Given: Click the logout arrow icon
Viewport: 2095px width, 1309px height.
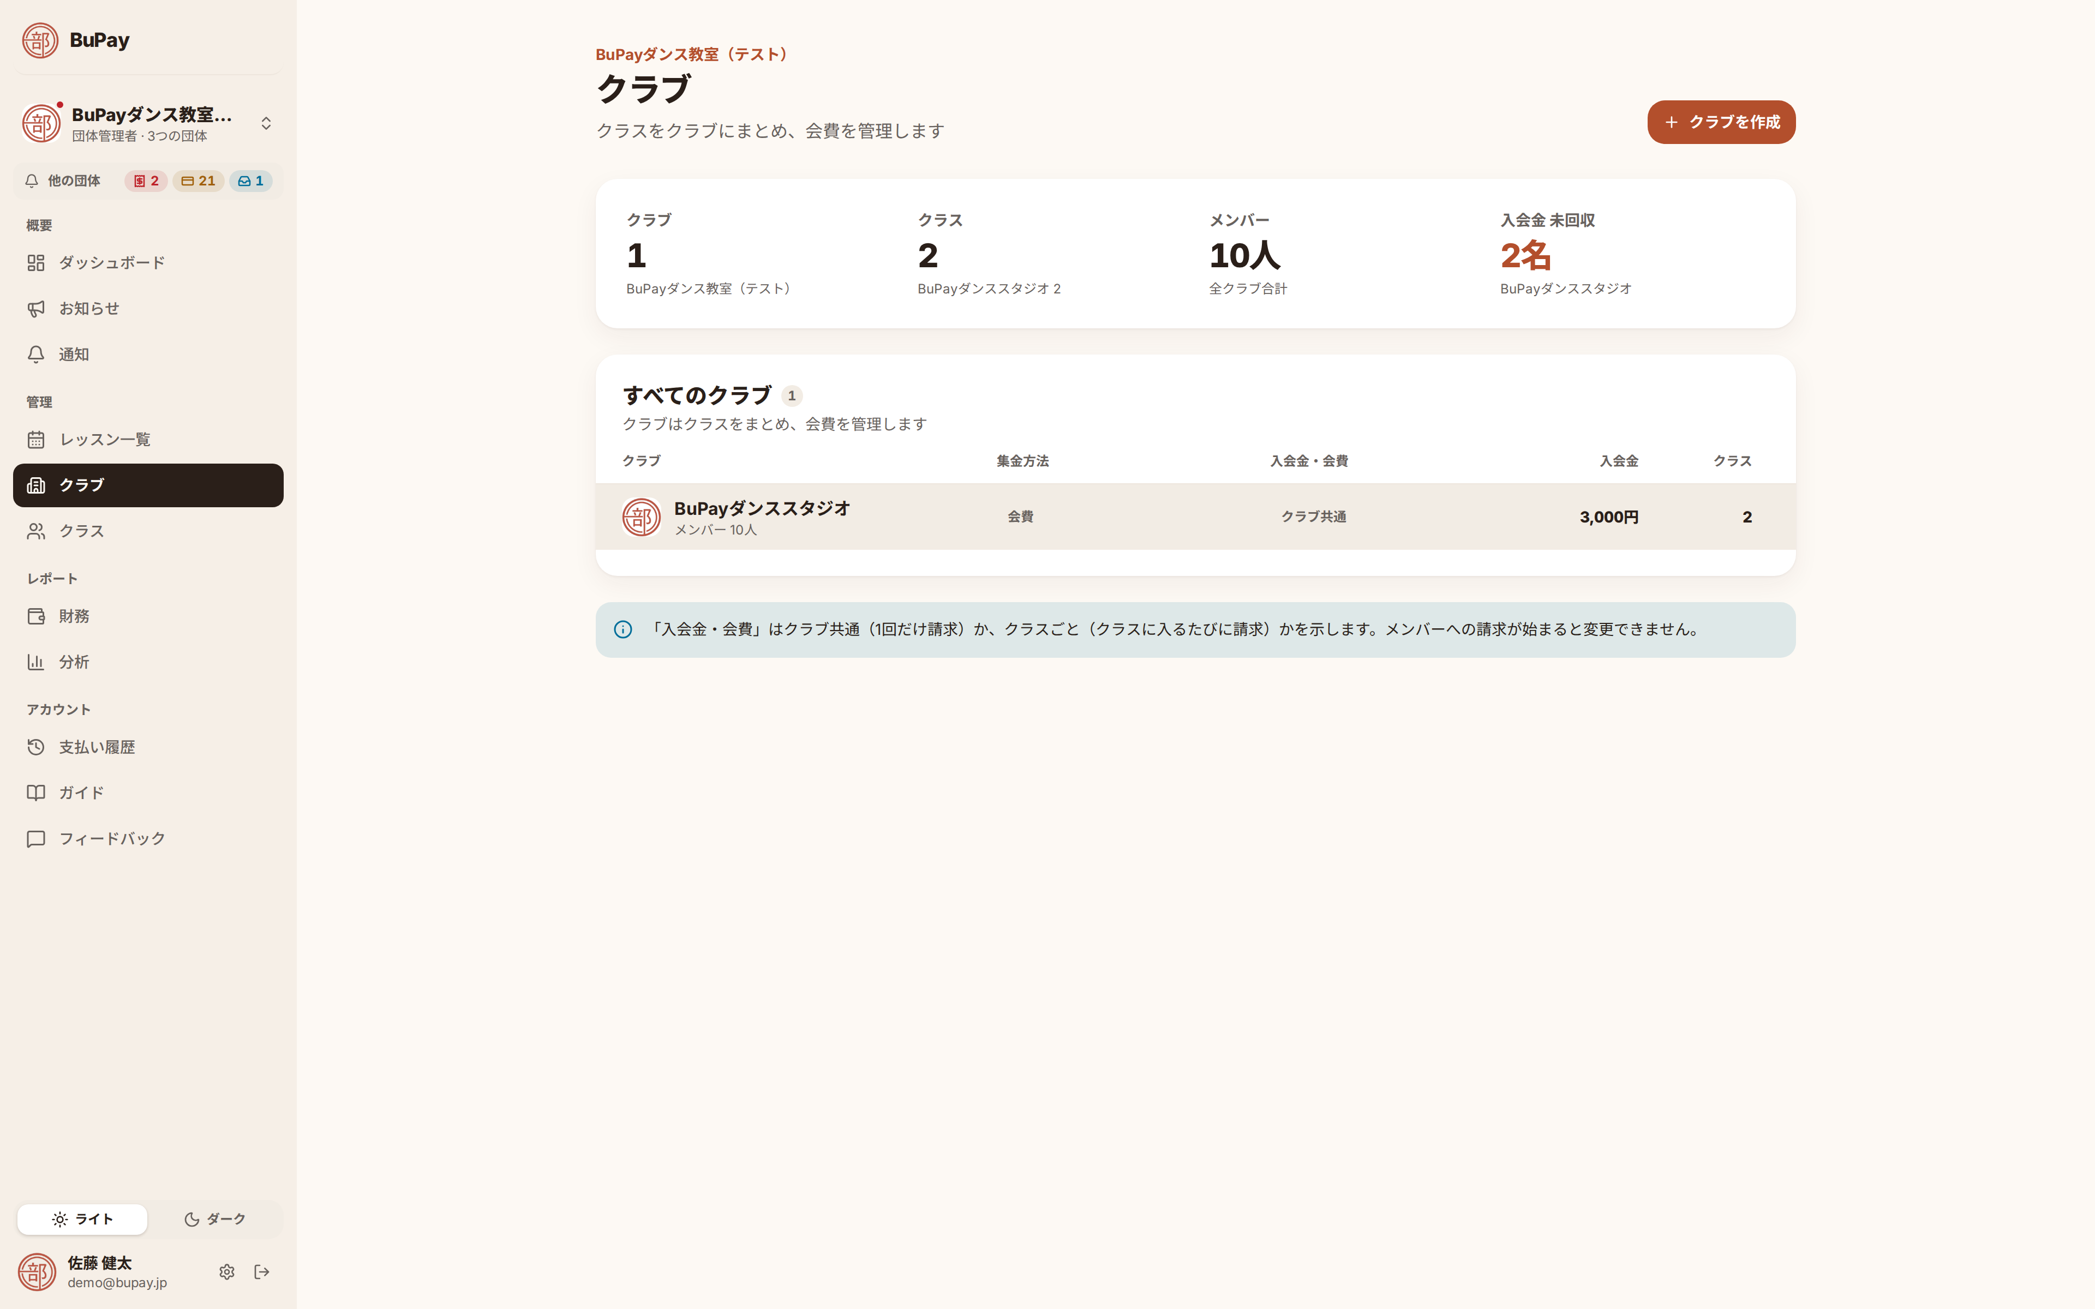Looking at the screenshot, I should 261,1272.
